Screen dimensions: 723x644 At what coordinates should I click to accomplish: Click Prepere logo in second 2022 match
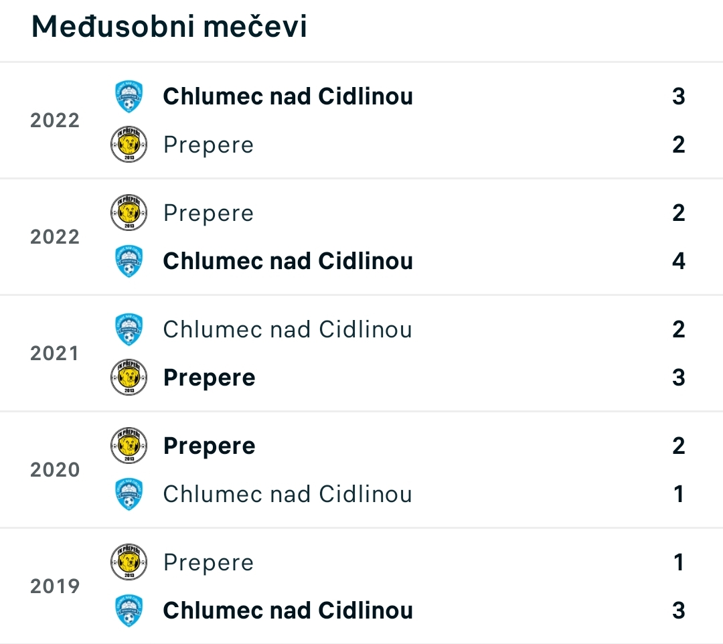coord(129,212)
